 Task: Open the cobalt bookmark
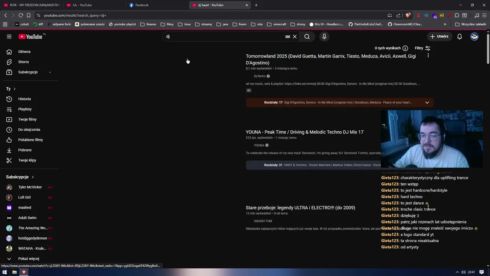tap(22, 24)
